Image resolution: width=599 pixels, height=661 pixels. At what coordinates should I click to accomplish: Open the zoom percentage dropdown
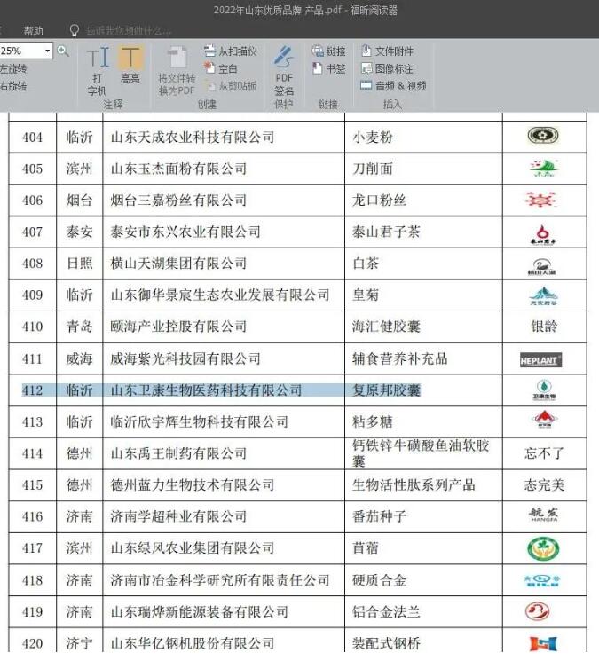click(x=47, y=51)
